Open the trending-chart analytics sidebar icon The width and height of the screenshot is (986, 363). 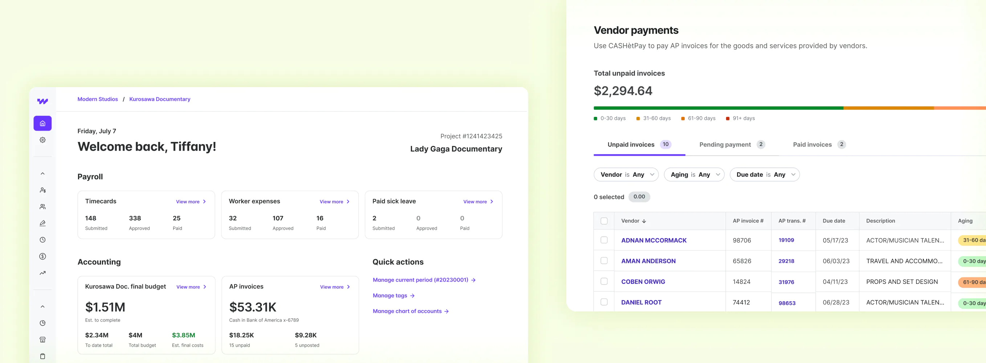(x=42, y=273)
